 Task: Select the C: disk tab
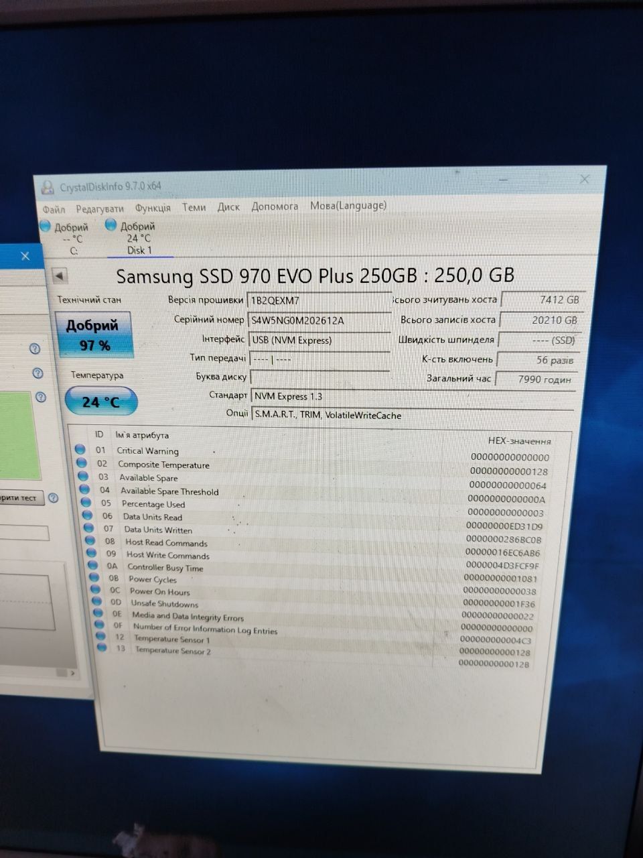tap(72, 239)
